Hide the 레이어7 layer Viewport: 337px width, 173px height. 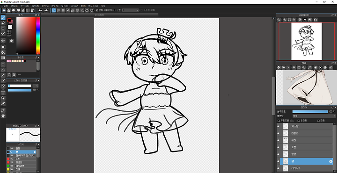pos(278,168)
